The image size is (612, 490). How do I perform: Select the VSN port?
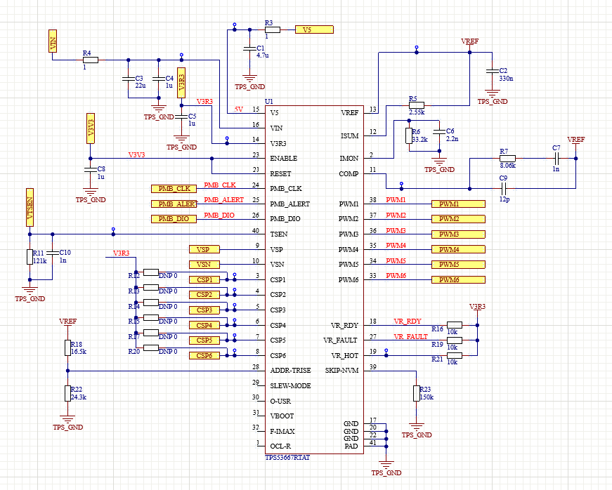tap(204, 265)
